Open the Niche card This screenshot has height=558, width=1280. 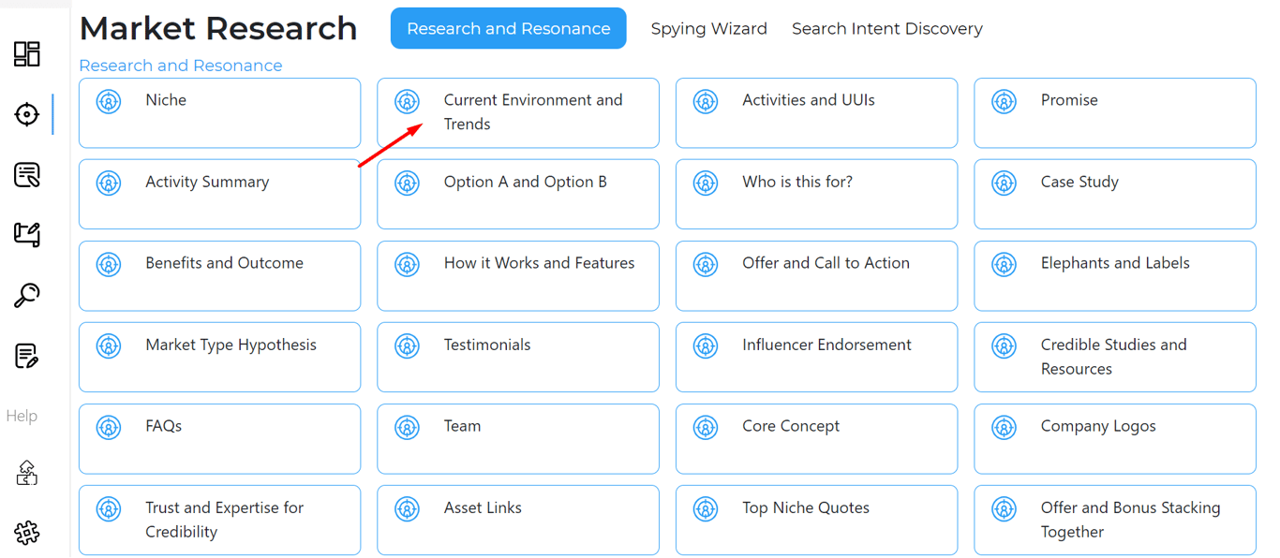(x=220, y=113)
